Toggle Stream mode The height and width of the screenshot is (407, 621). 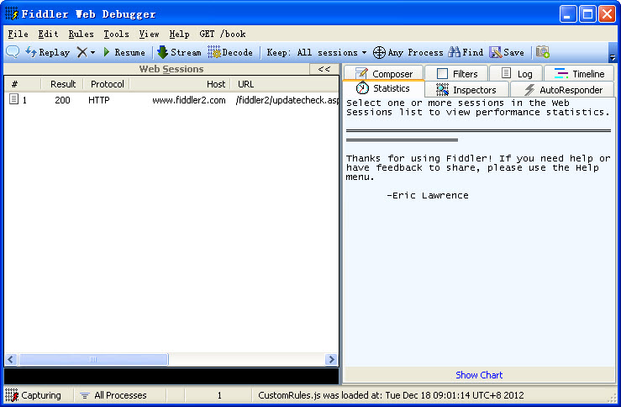(x=179, y=52)
